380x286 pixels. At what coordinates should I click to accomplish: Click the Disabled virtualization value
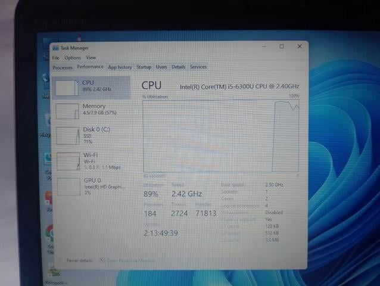tap(274, 212)
